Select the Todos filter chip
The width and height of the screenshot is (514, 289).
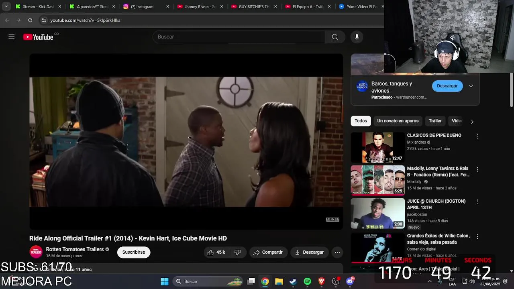361,121
